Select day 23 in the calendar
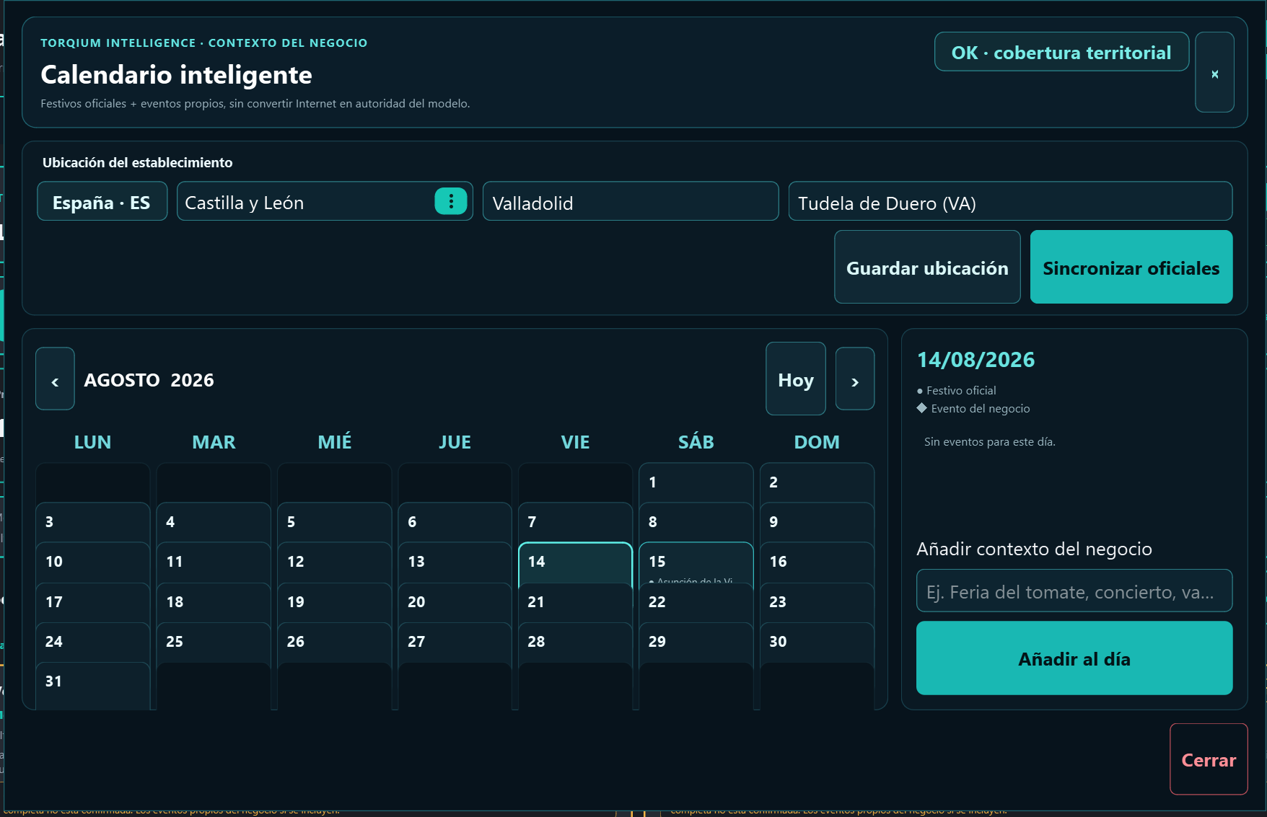This screenshot has height=817, width=1267. click(817, 603)
